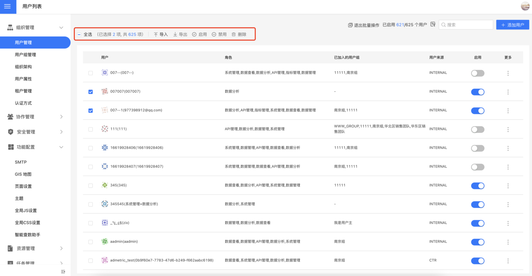Screen dimensions: 532x276
Task: Open 用户组管理 in the sidebar
Action: pos(25,55)
